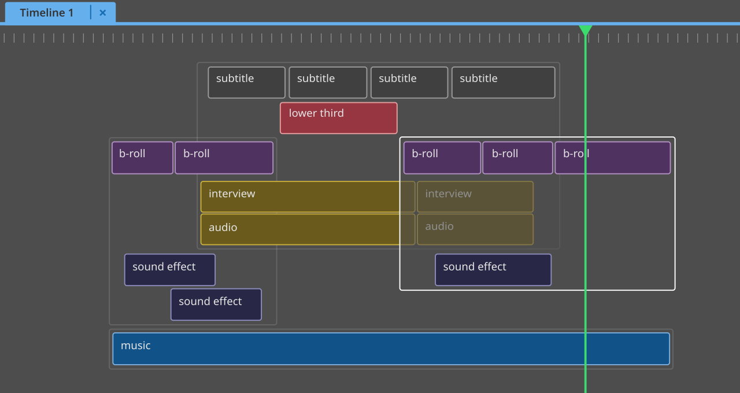The height and width of the screenshot is (393, 740).
Task: Click the sound effect clip inside the selection box
Action: (x=493, y=269)
